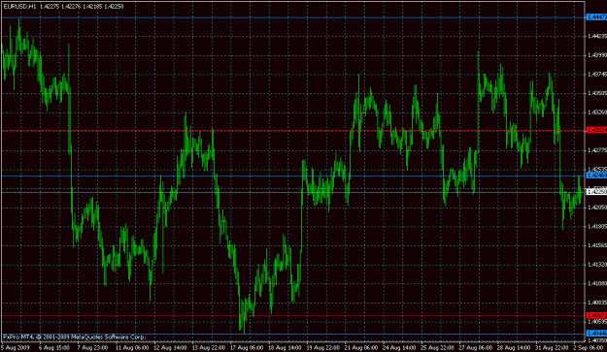
Task: Click the 1.43745 value on price scale
Action: [597, 75]
